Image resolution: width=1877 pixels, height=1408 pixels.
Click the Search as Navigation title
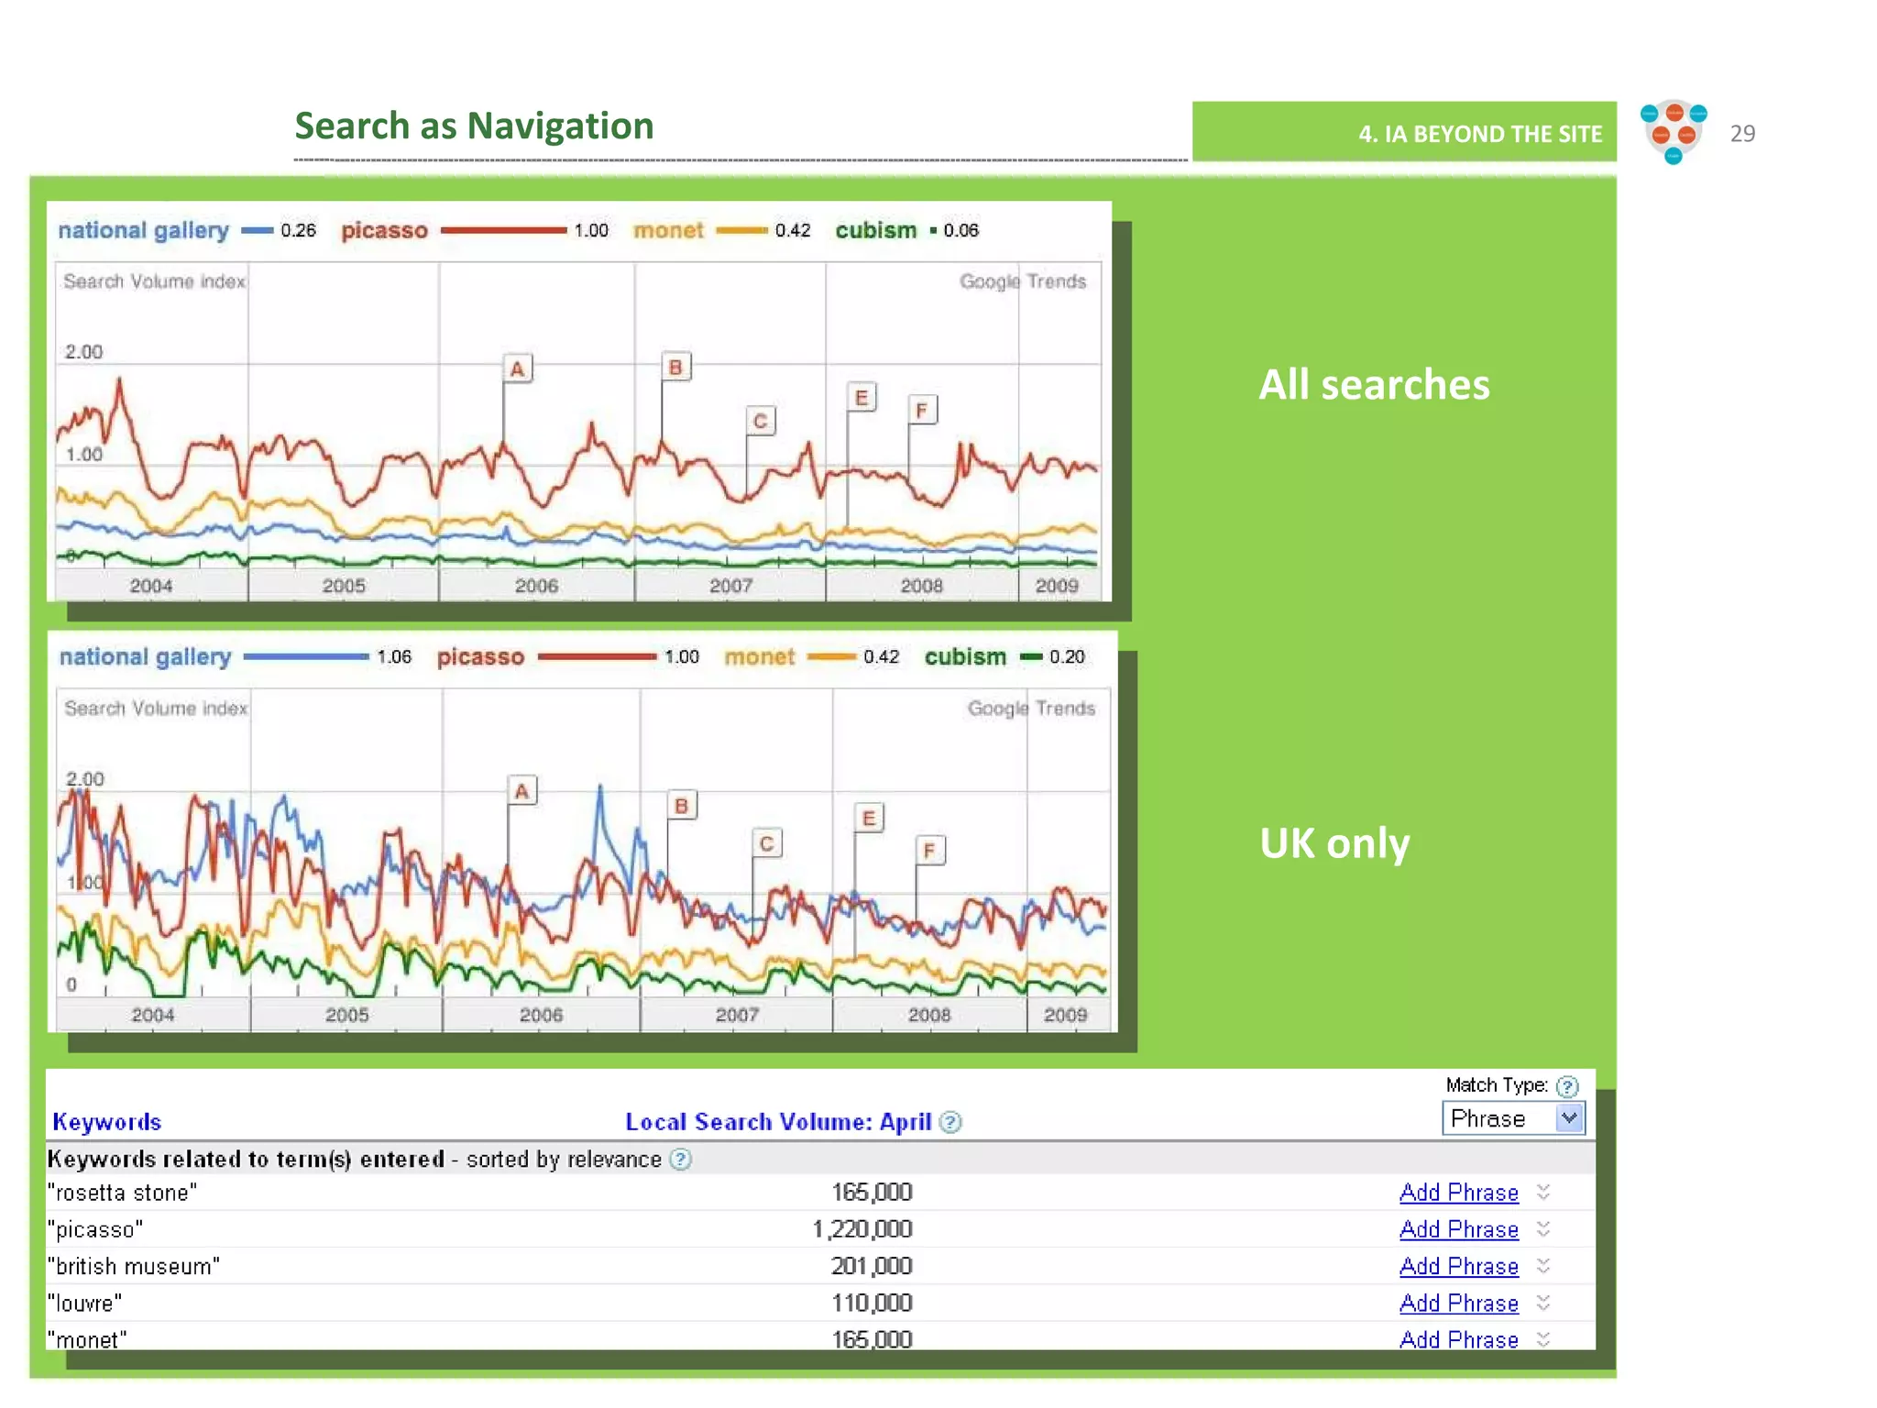(x=474, y=126)
